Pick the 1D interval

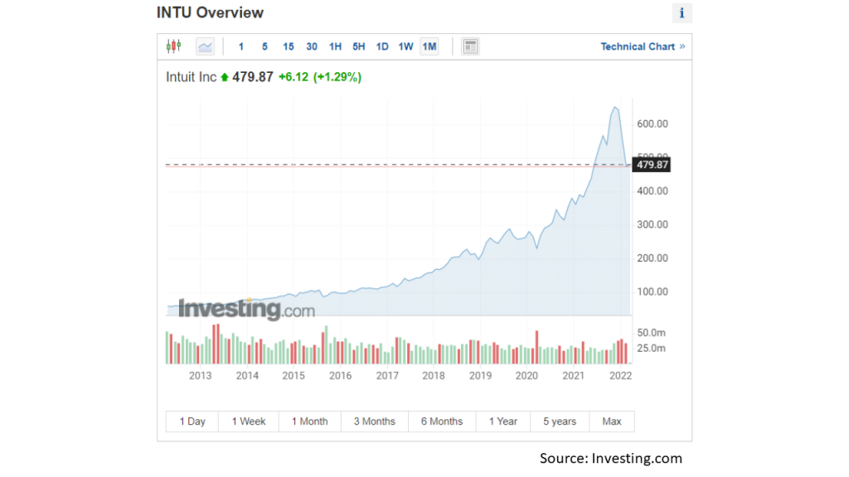pos(382,46)
